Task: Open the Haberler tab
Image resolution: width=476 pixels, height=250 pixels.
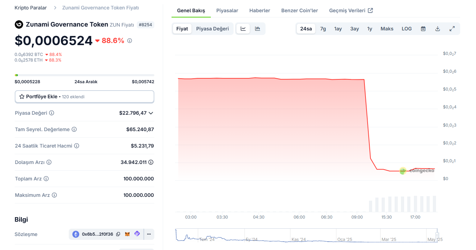Action: coord(260,10)
